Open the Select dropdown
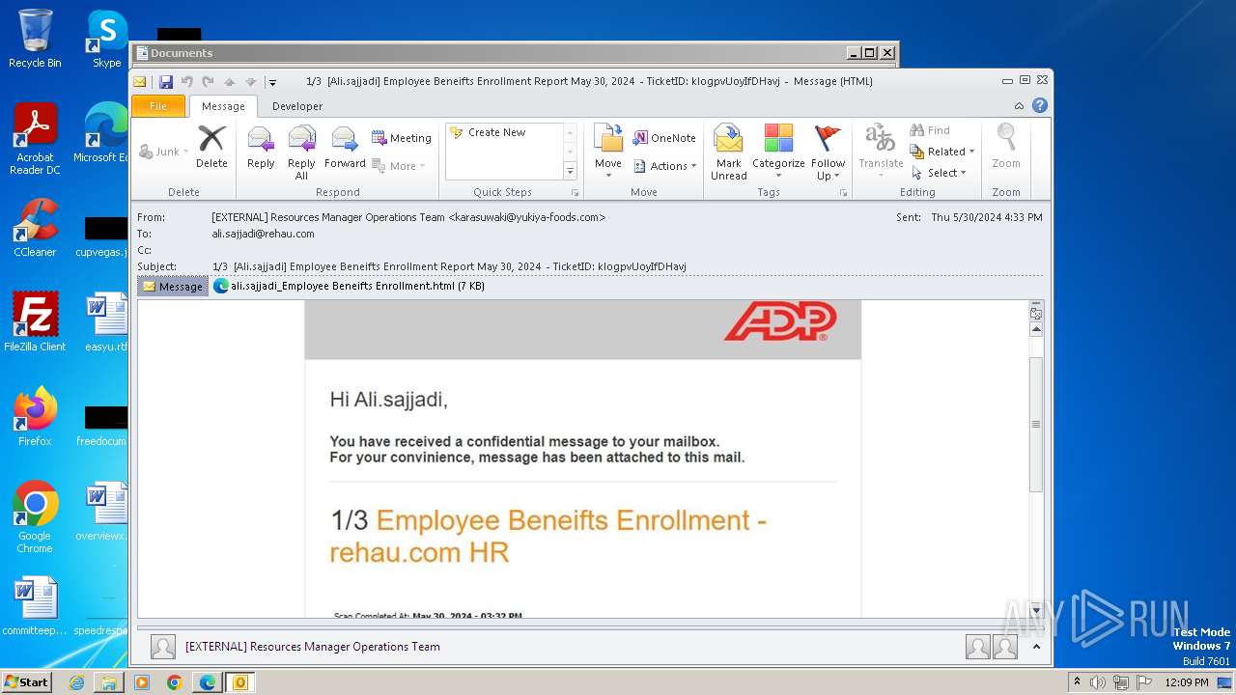Screen dimensions: 1236x695 (x=939, y=173)
